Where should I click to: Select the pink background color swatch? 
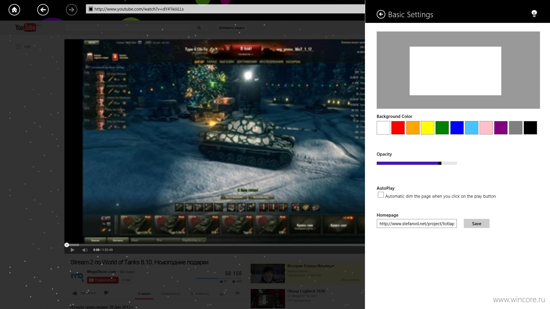pyautogui.click(x=486, y=128)
